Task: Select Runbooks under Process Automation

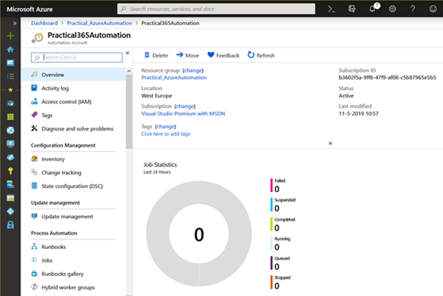Action: click(x=53, y=246)
